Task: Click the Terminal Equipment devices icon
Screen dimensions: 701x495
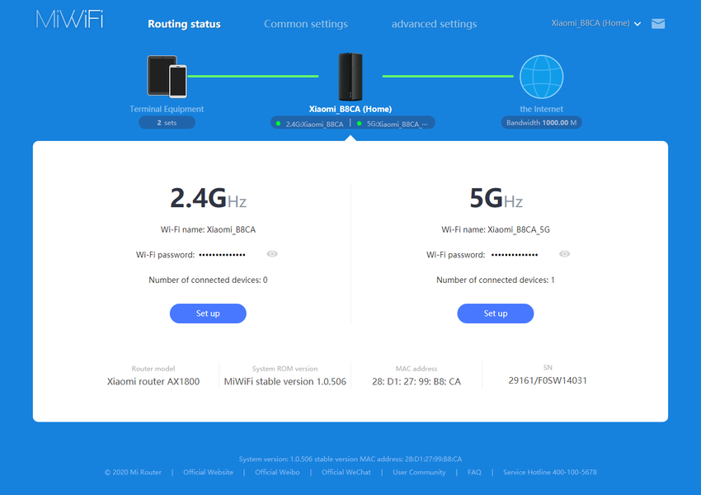Action: 167,76
